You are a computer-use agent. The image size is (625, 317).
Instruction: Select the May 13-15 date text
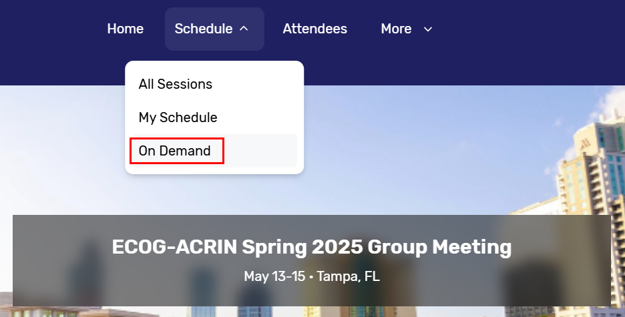pos(274,276)
